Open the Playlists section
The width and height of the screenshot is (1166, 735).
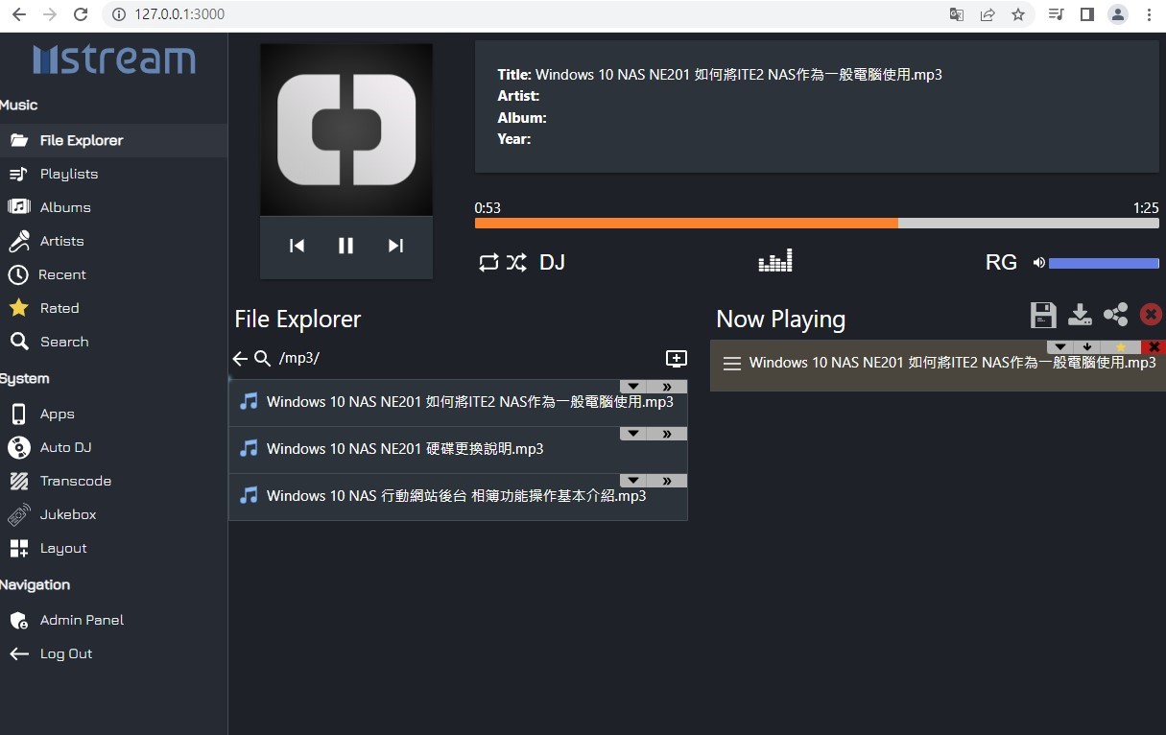(x=70, y=174)
